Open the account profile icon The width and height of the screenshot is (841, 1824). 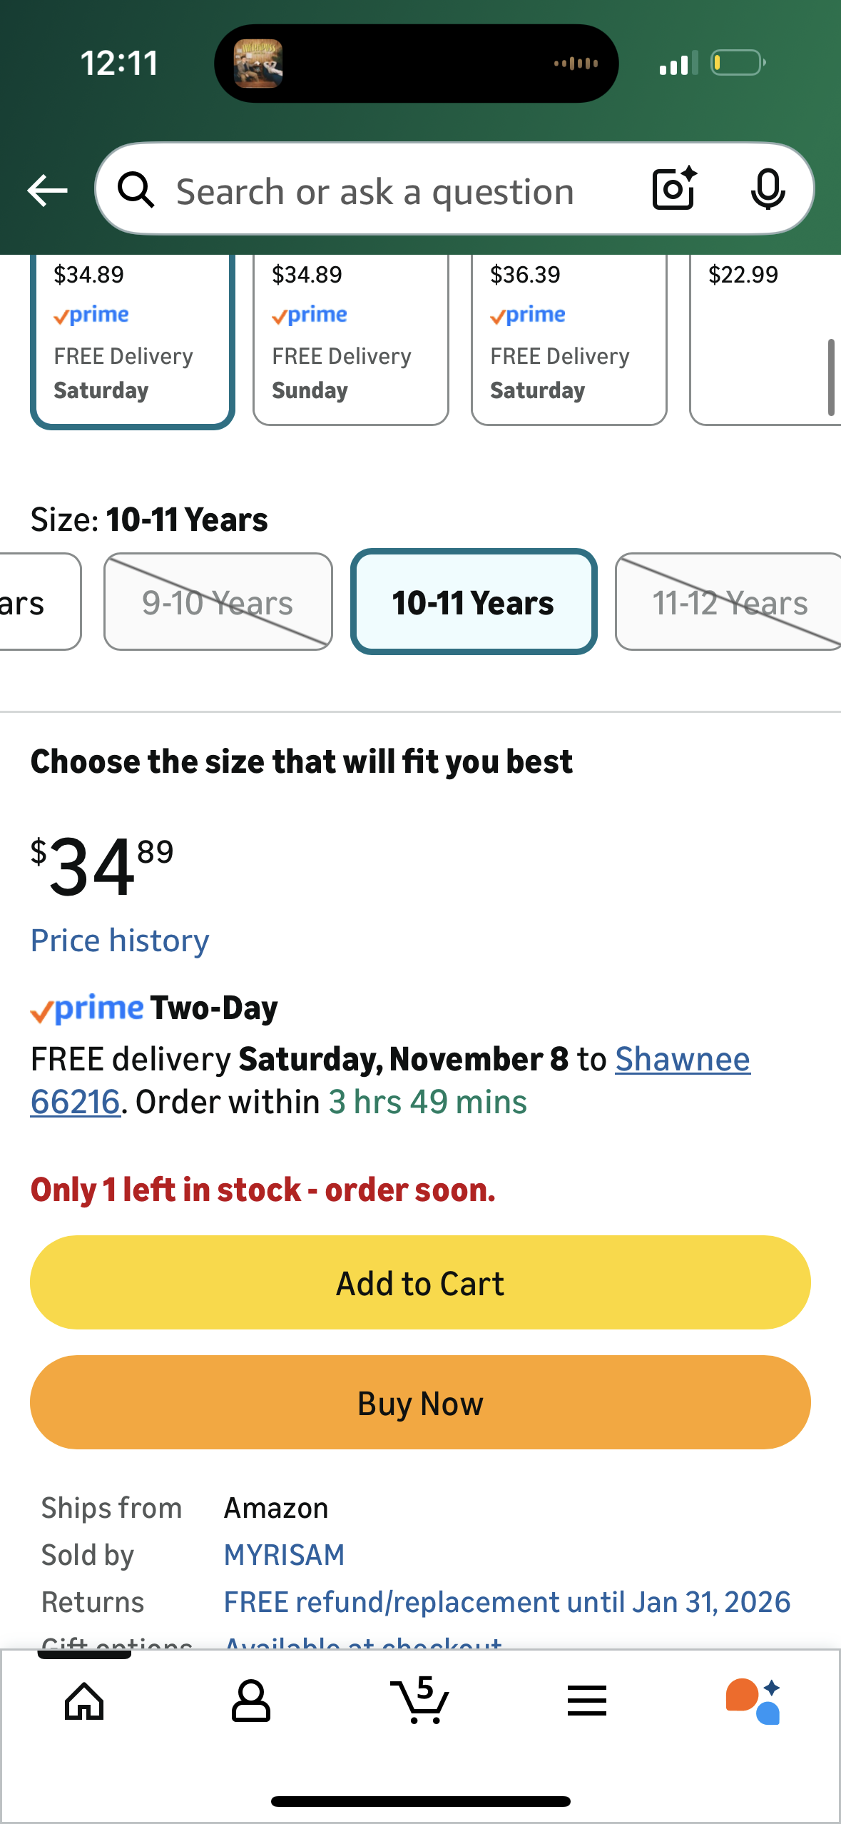(251, 1701)
